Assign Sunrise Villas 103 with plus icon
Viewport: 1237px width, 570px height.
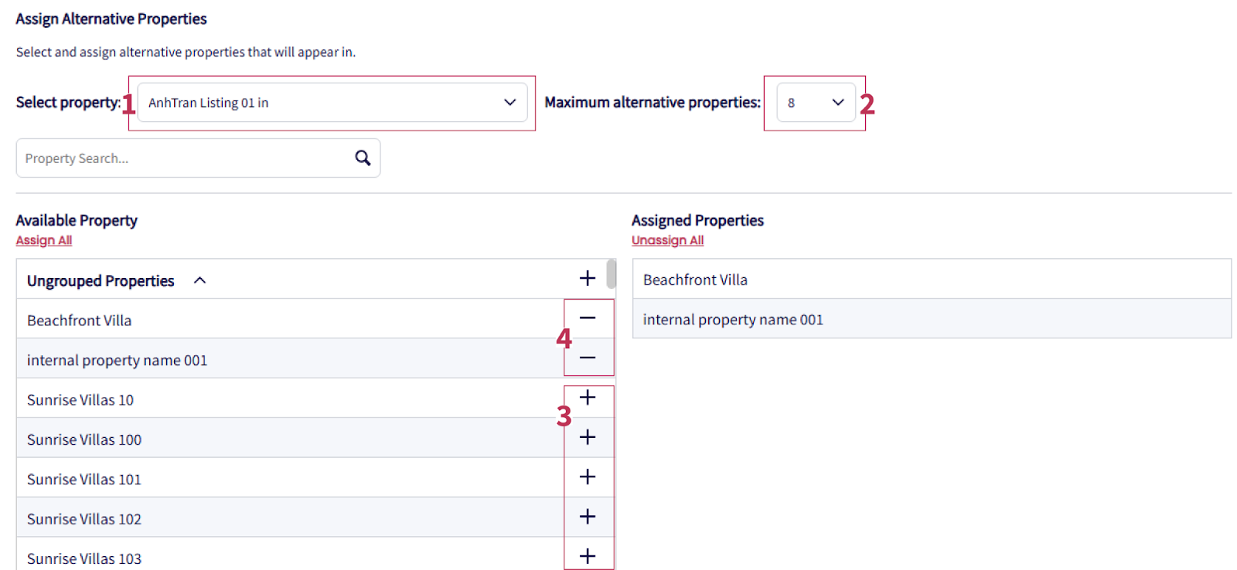588,556
